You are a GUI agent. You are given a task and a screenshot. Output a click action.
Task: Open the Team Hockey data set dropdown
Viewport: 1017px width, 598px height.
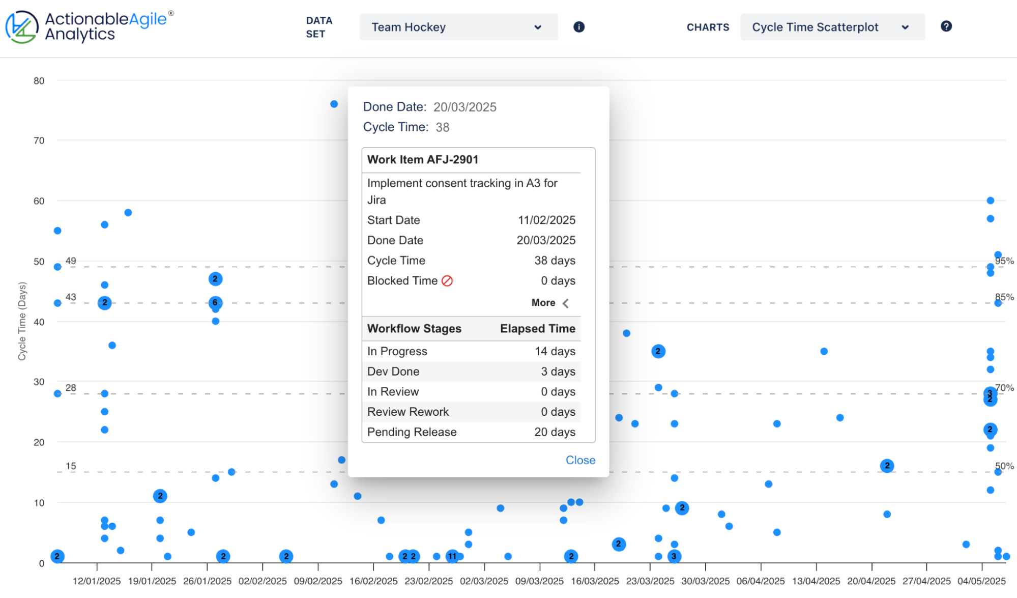[458, 27]
